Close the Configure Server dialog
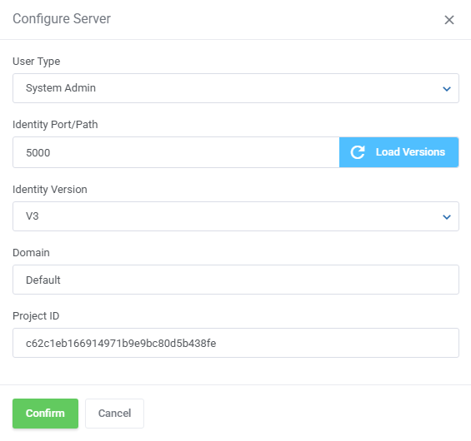471x441 pixels. point(449,20)
